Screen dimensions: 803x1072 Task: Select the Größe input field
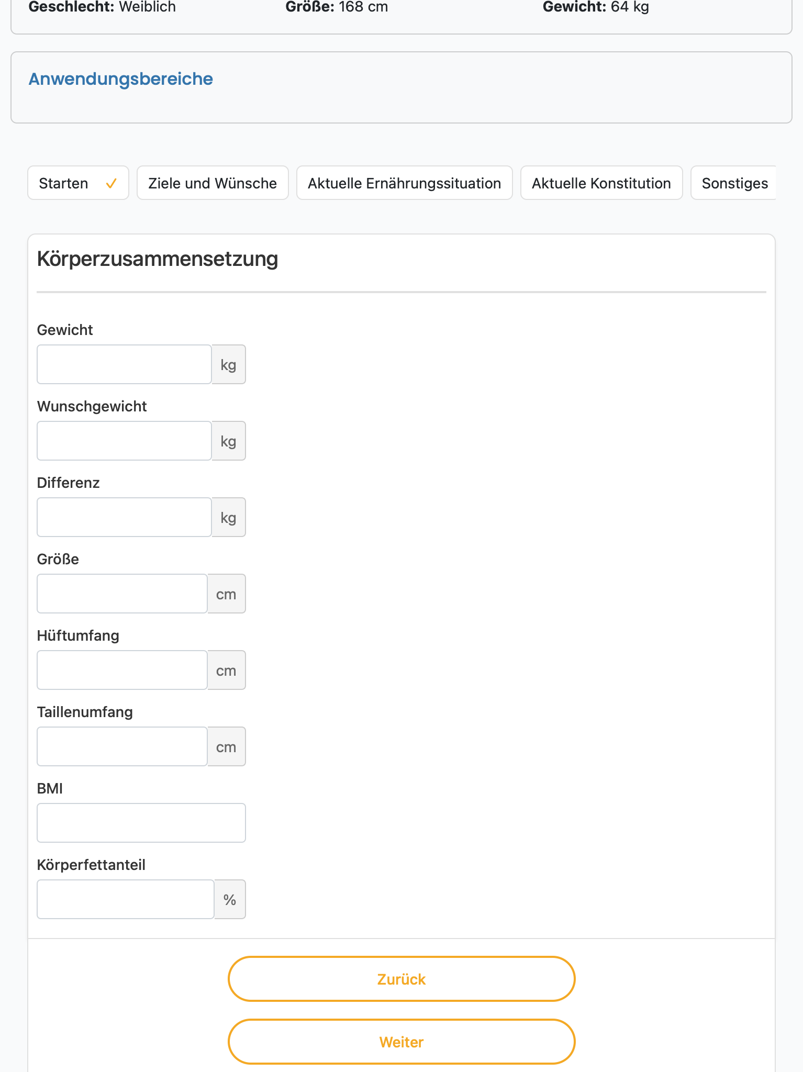(x=122, y=594)
